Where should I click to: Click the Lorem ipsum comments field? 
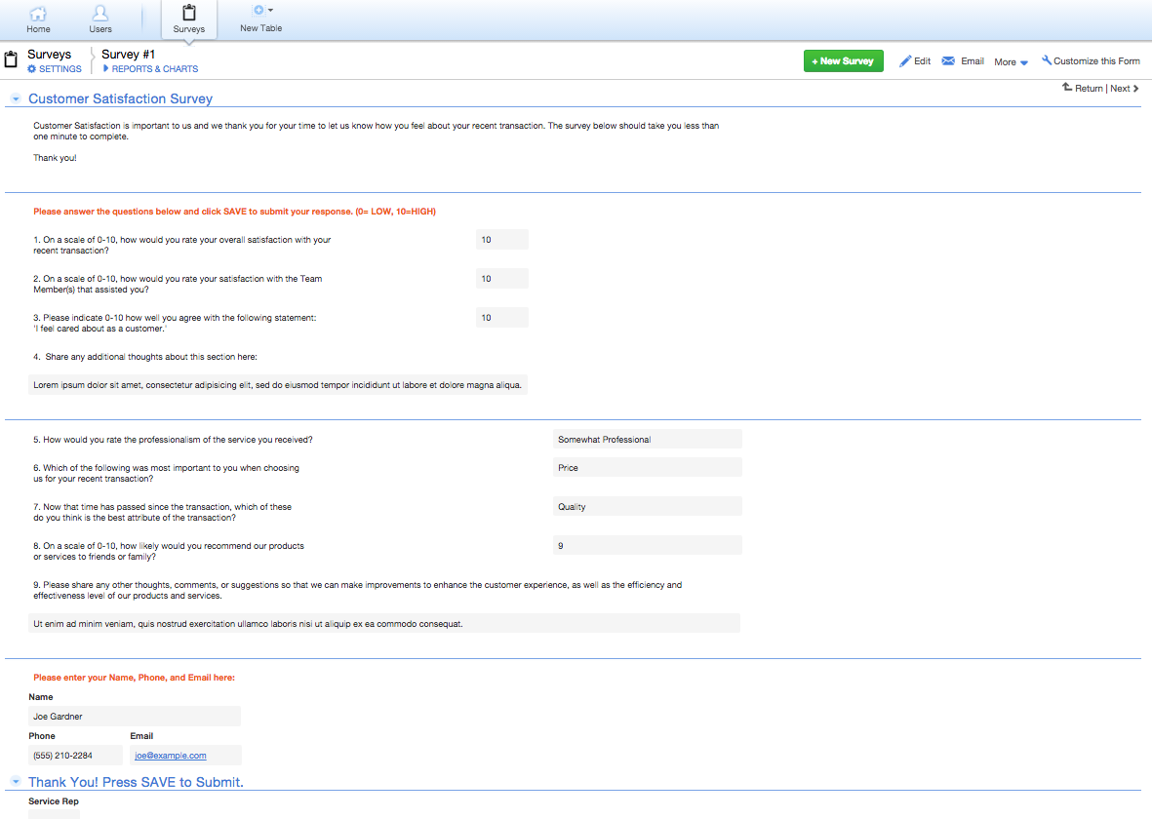tap(278, 385)
